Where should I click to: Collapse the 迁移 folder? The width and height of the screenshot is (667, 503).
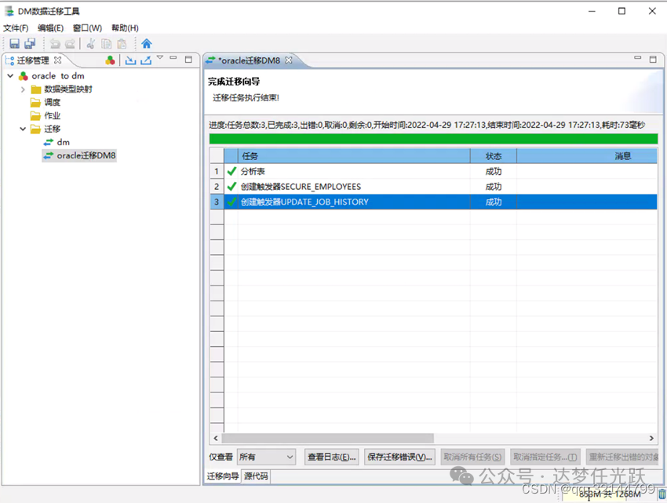click(23, 129)
